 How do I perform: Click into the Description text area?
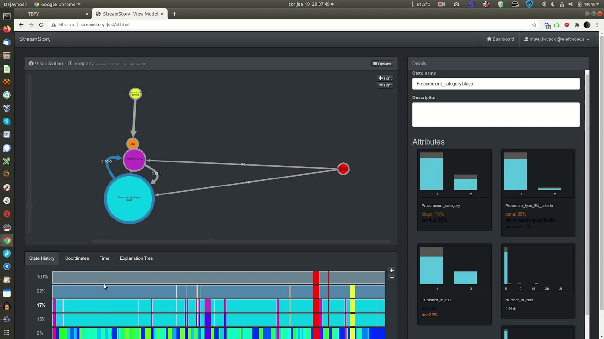(x=496, y=114)
